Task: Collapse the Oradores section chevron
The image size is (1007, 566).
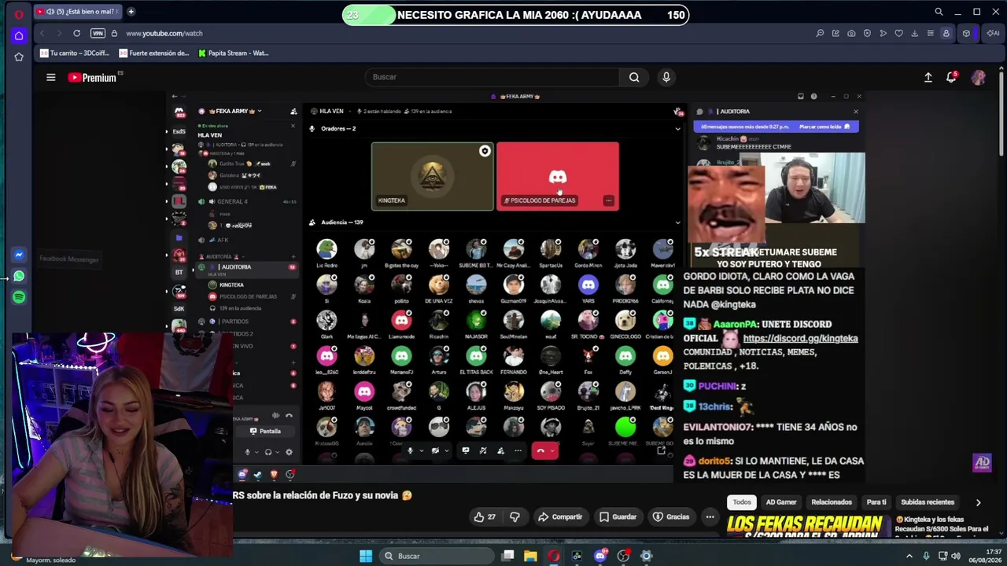Action: coord(677,129)
